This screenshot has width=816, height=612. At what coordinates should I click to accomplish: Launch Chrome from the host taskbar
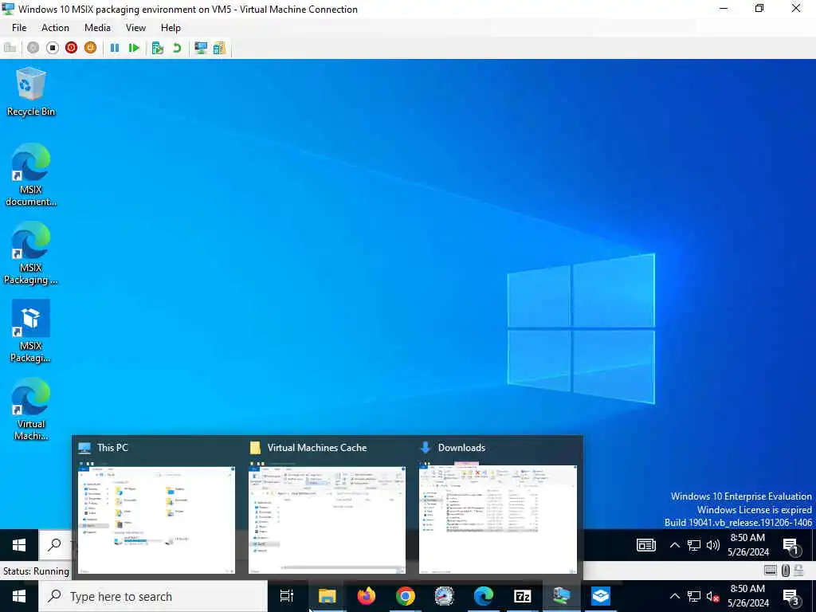(x=406, y=596)
